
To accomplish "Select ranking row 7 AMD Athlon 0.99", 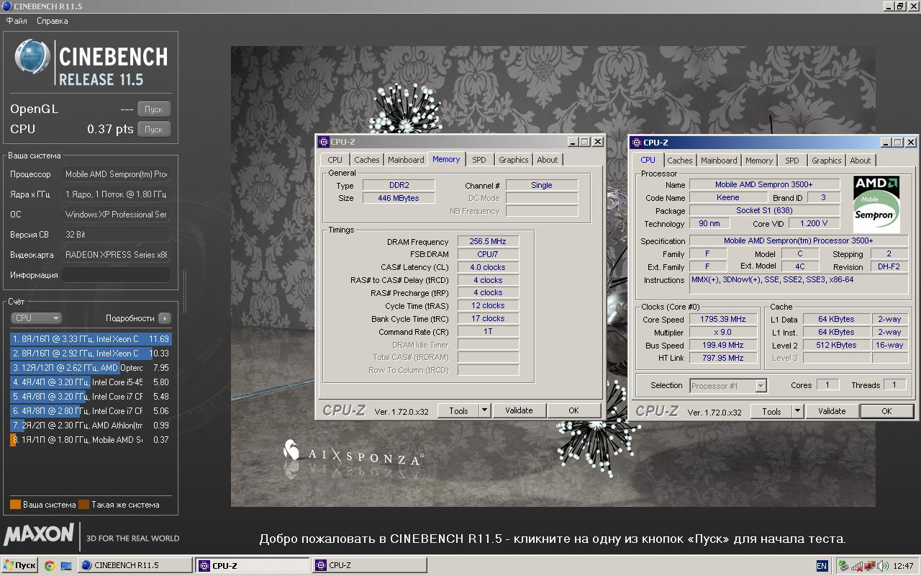I will point(91,425).
